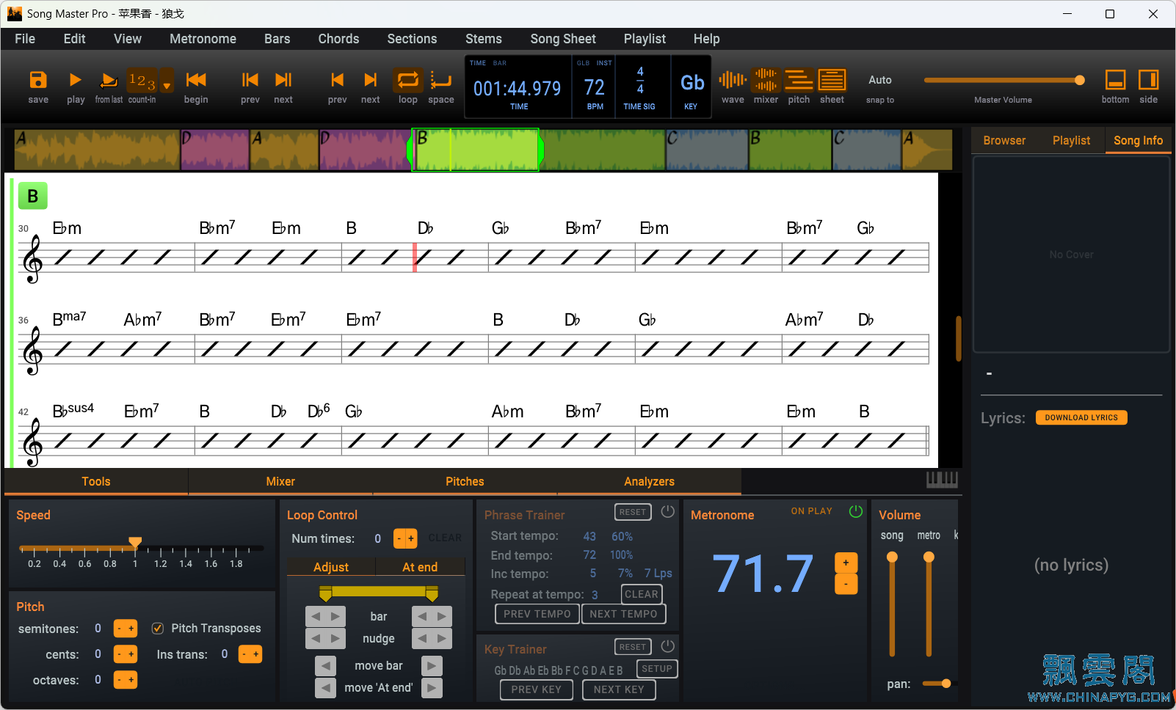The height and width of the screenshot is (710, 1176).
Task: Toggle the Metronome power icon
Action: tap(856, 511)
